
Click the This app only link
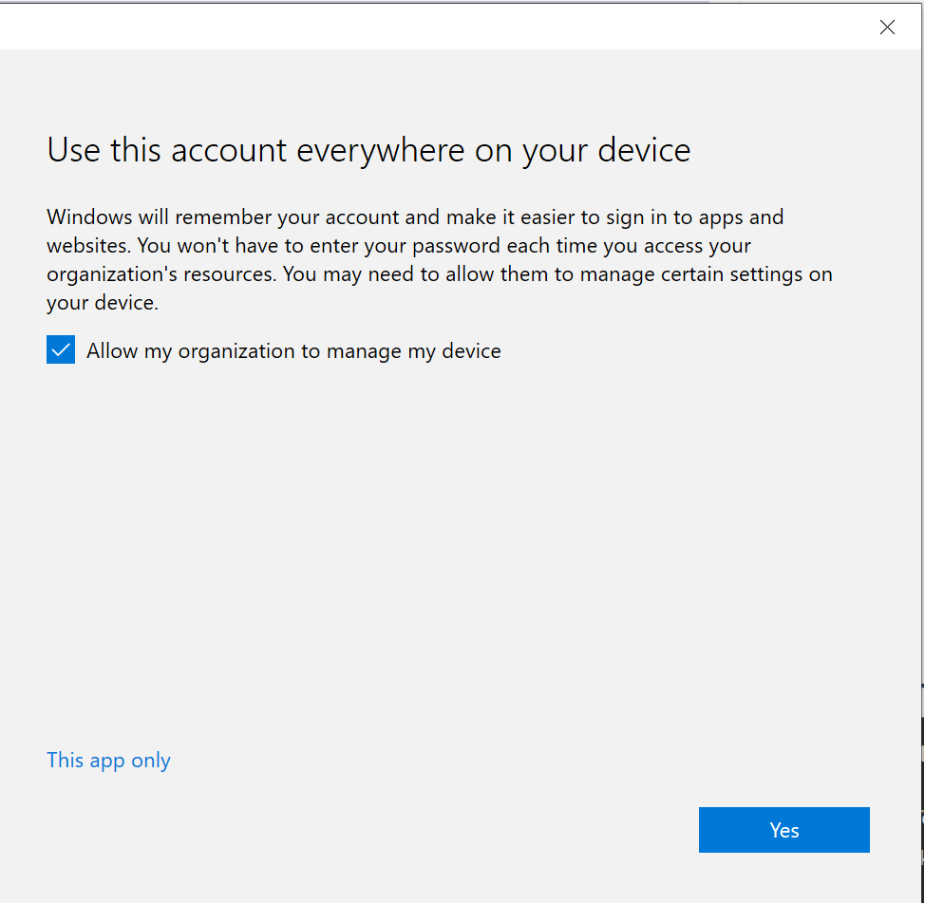click(108, 760)
